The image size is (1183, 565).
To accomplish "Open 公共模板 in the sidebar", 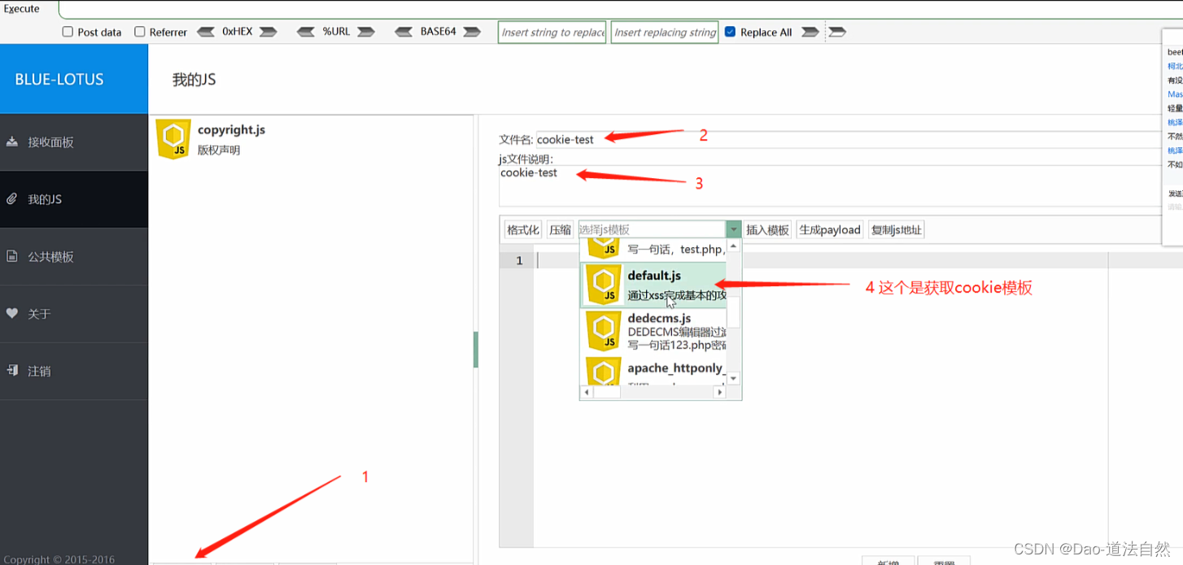I will point(74,256).
